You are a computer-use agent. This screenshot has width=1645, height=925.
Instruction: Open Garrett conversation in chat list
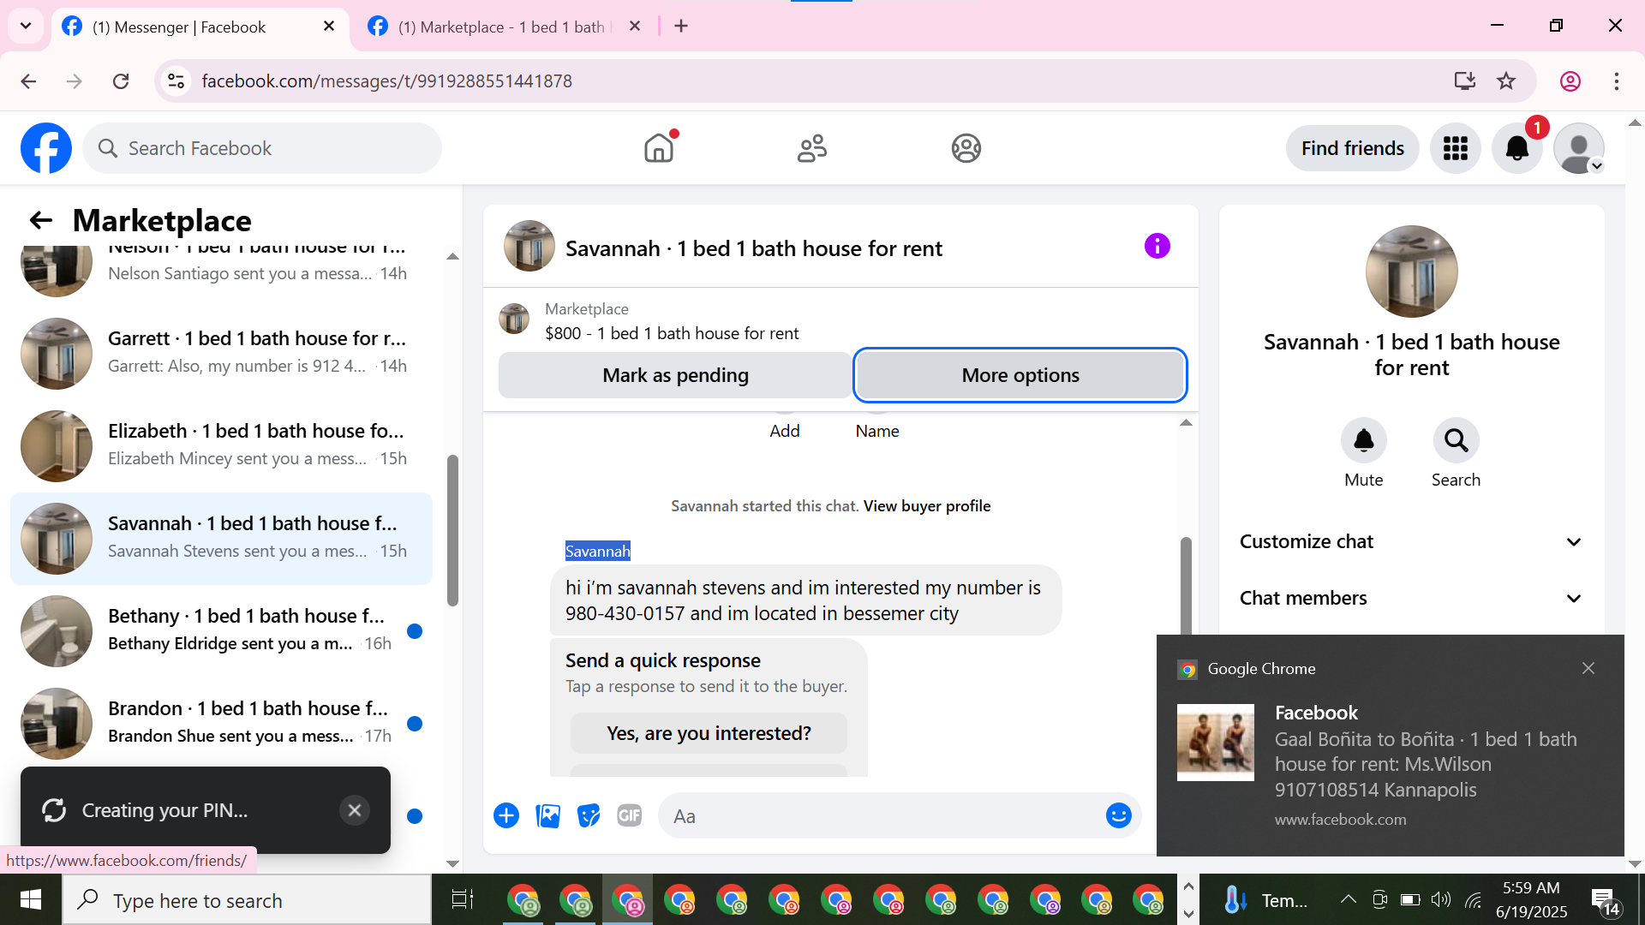pyautogui.click(x=221, y=353)
